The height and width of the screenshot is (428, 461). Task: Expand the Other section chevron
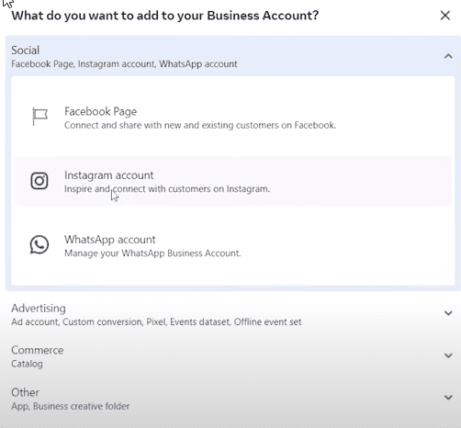pos(448,398)
